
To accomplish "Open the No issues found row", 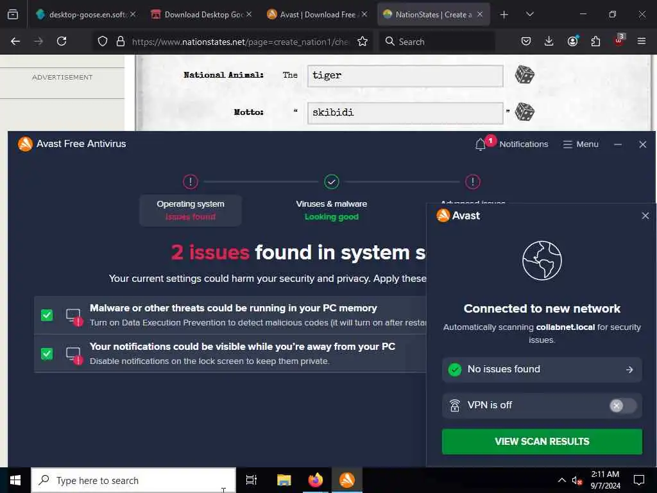I will [542, 369].
